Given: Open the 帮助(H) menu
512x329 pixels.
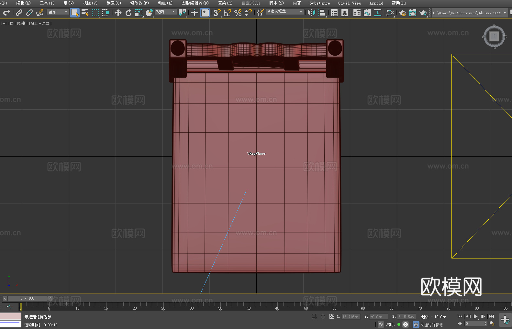Looking at the screenshot, I should [x=399, y=3].
